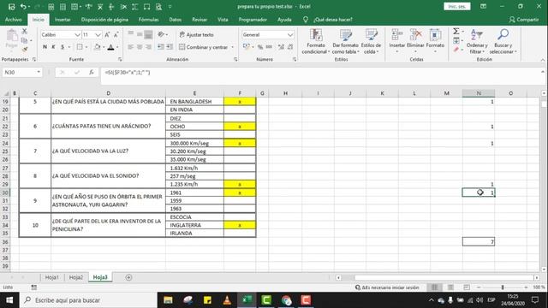Click Combinar y centrar button
548x308 pixels.
[204, 47]
